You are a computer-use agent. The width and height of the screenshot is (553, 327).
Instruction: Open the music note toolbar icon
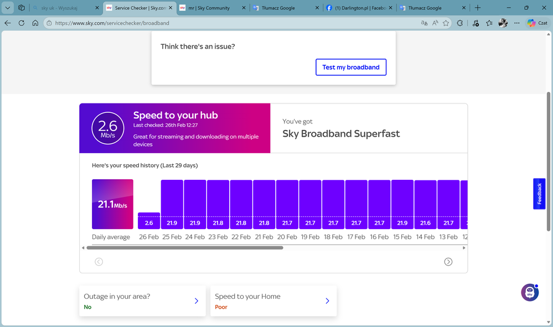[476, 23]
